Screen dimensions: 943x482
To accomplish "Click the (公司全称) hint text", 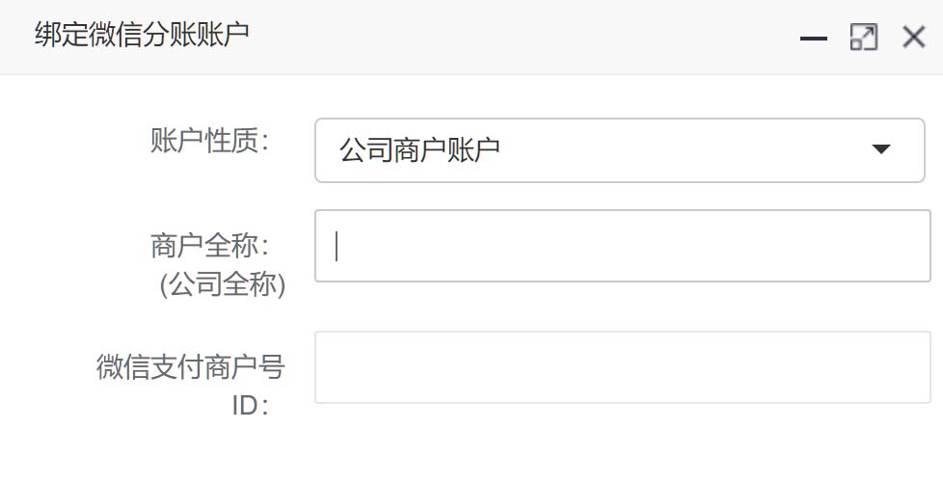I will (223, 285).
